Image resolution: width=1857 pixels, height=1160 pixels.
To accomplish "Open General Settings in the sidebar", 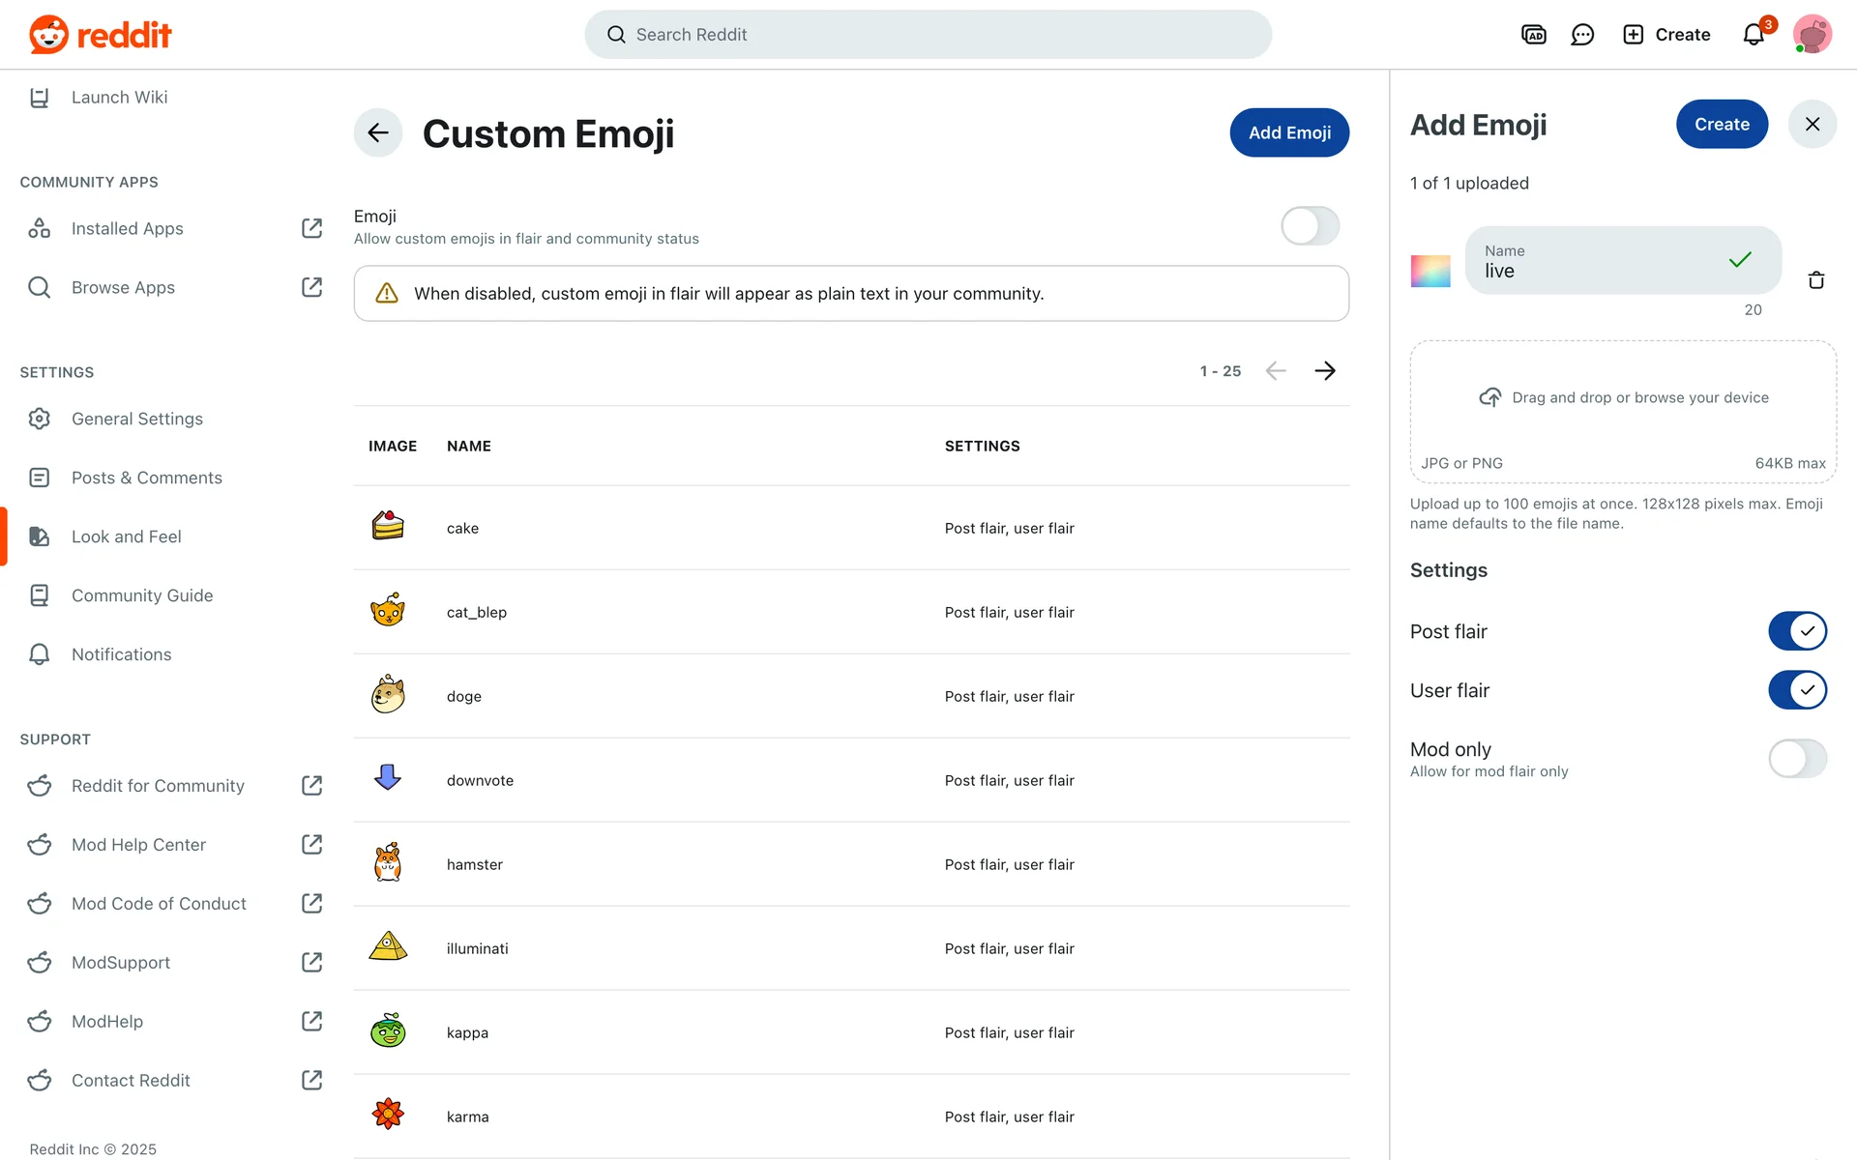I will pos(137,419).
